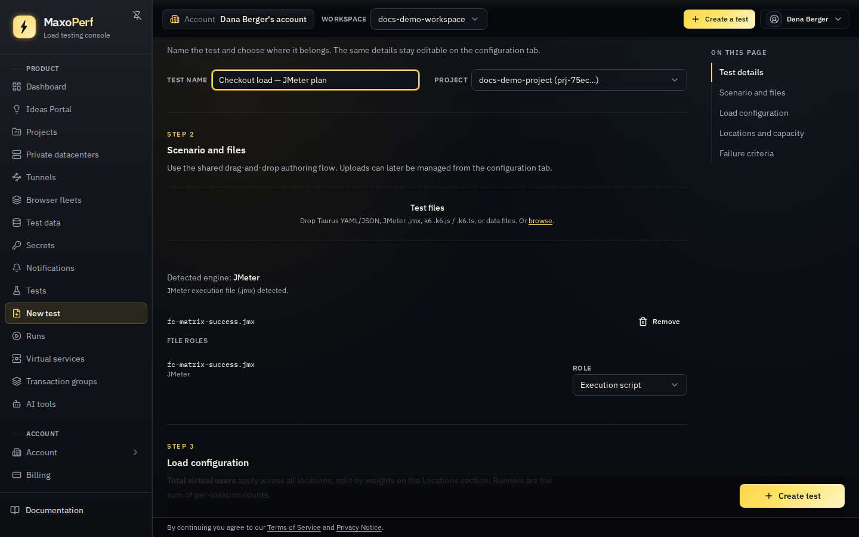Screen dimensions: 859x537
Task: Expand the Account sidebar chevron
Action: coord(135,452)
